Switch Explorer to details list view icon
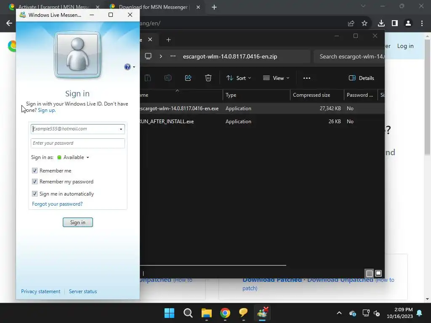Viewport: 431px width, 323px height. pyautogui.click(x=369, y=273)
